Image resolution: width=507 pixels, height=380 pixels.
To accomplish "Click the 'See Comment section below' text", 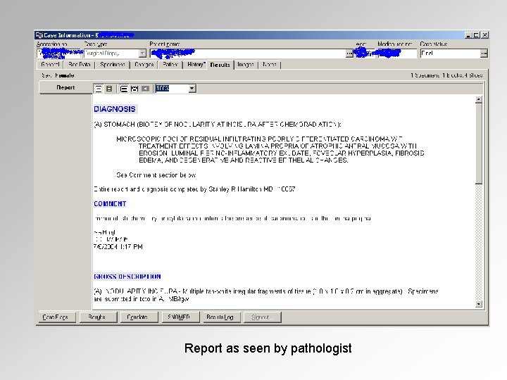I will [156, 175].
